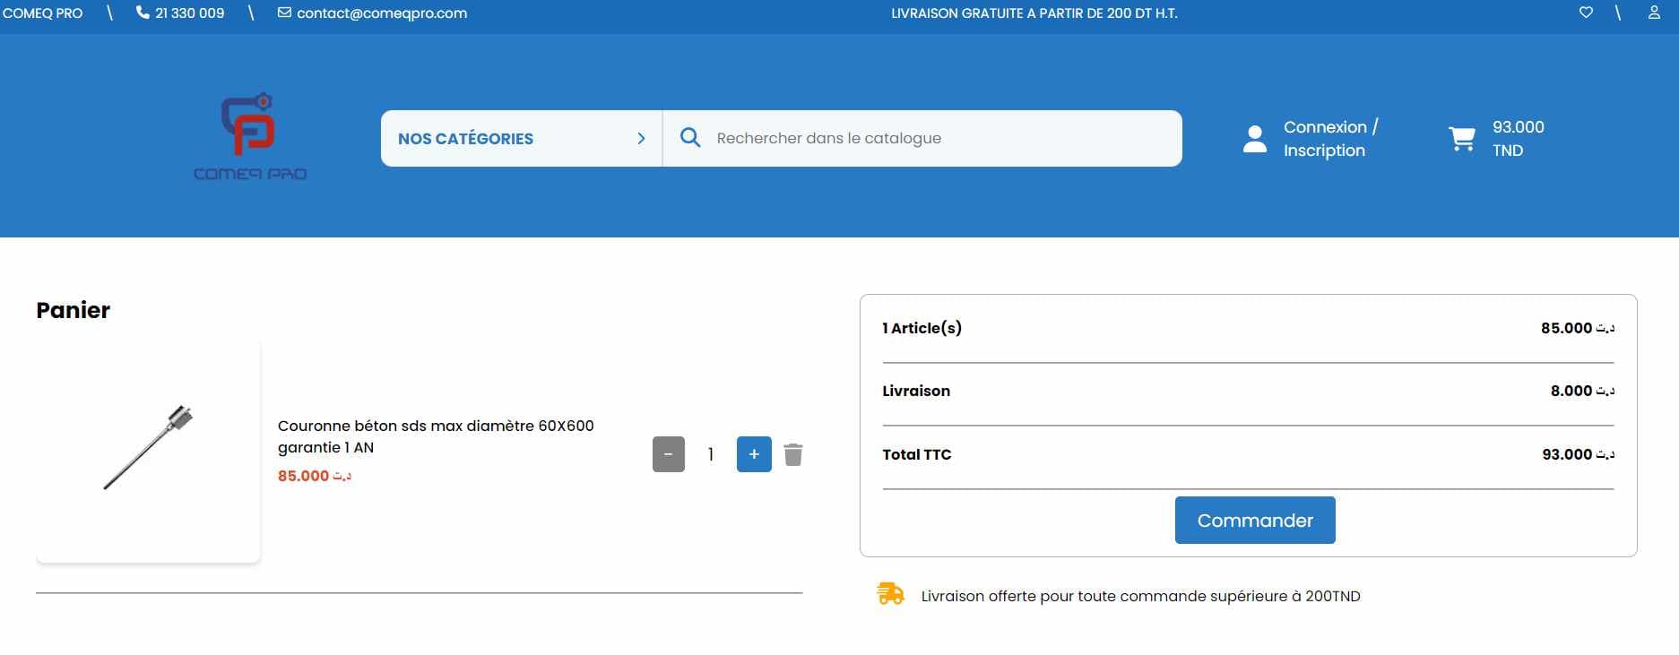Click the Commander button
This screenshot has width=1679, height=655.
click(1255, 520)
